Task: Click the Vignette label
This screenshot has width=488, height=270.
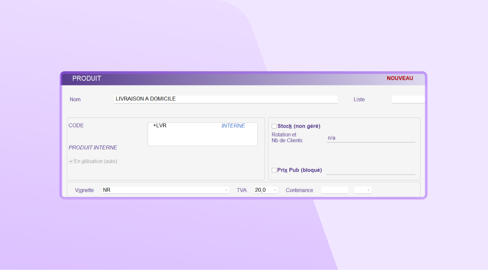Action: (x=84, y=190)
